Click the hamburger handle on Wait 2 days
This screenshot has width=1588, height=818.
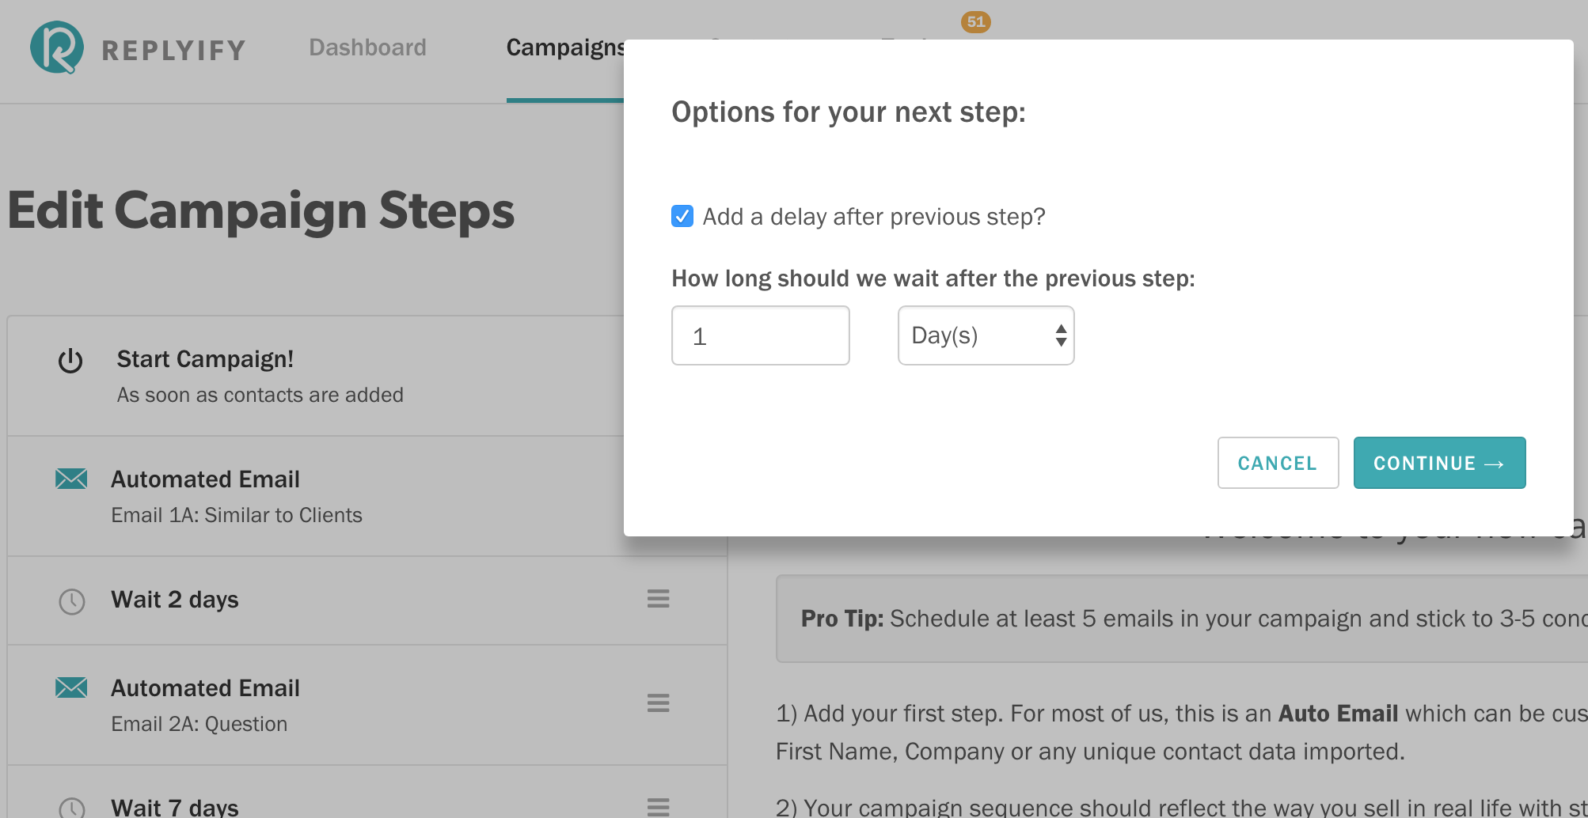tap(658, 599)
